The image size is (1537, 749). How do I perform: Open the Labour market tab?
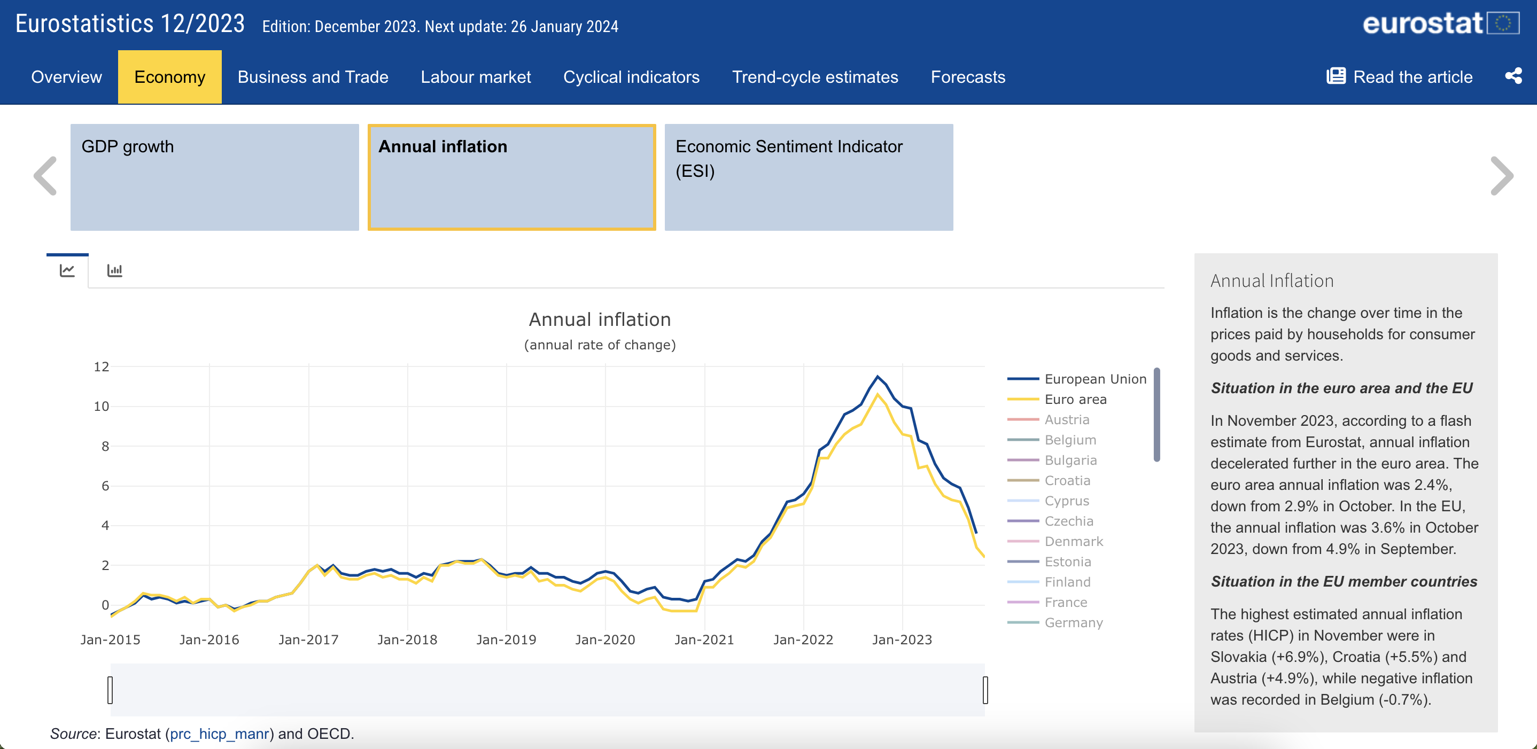pyautogui.click(x=475, y=77)
